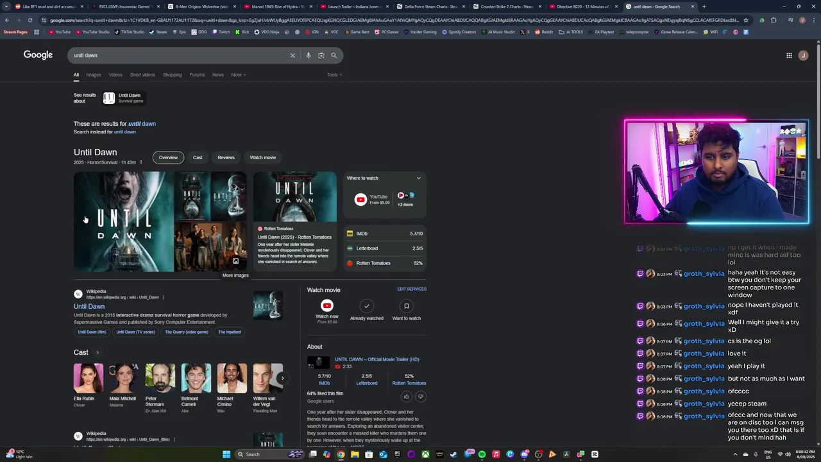Image resolution: width=821 pixels, height=462 pixels.
Task: Open the Google apps grid
Action: pos(789,55)
